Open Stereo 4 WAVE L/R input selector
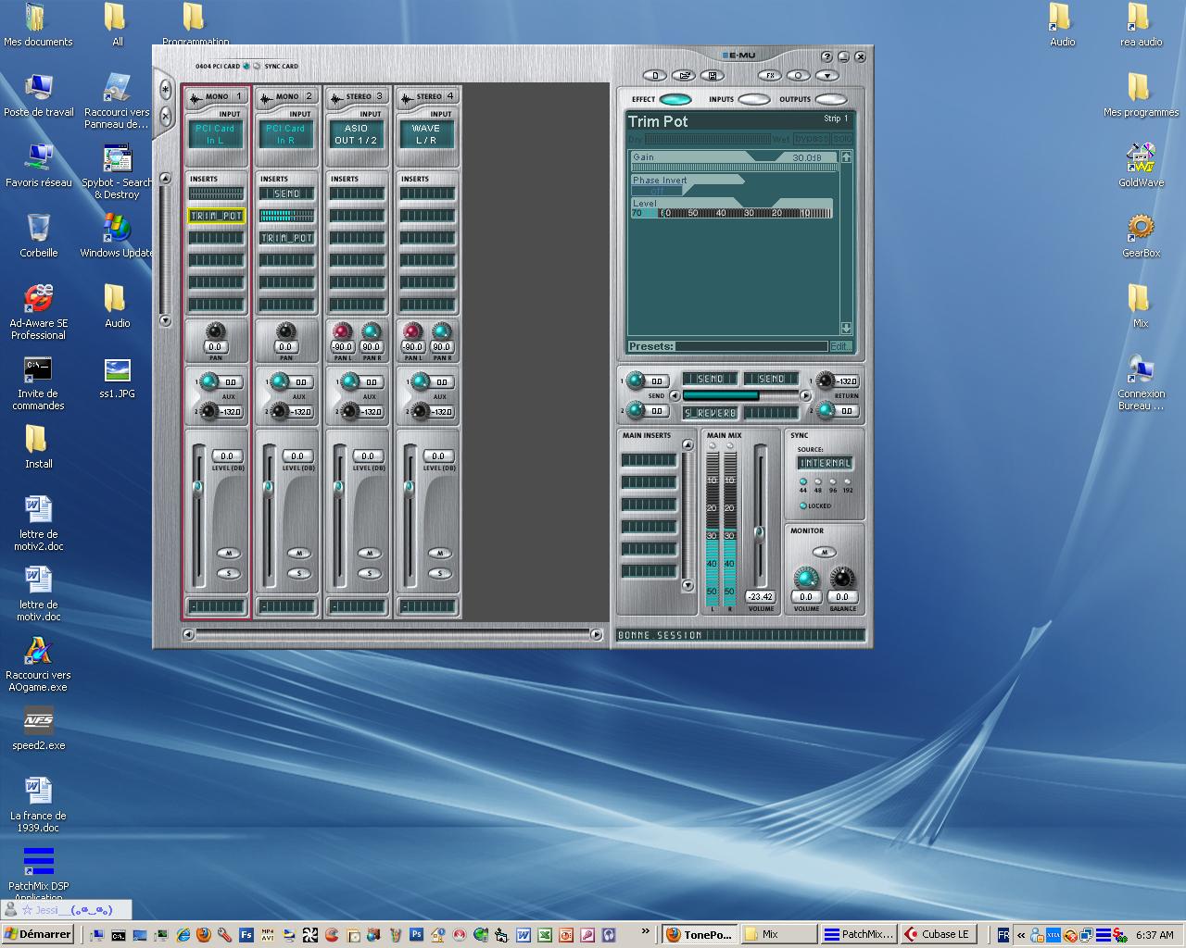Image resolution: width=1186 pixels, height=948 pixels. pyautogui.click(x=427, y=134)
